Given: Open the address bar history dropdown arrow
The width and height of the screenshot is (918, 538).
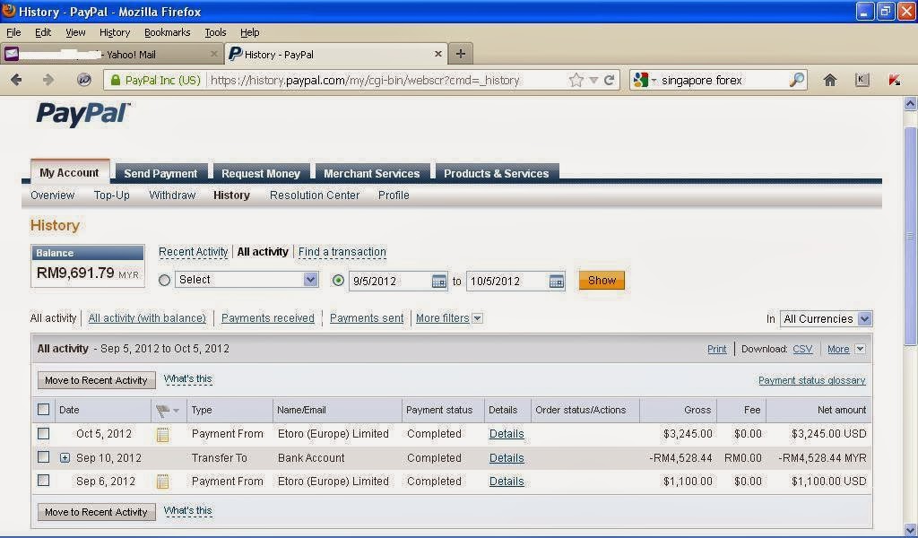Looking at the screenshot, I should pyautogui.click(x=593, y=80).
